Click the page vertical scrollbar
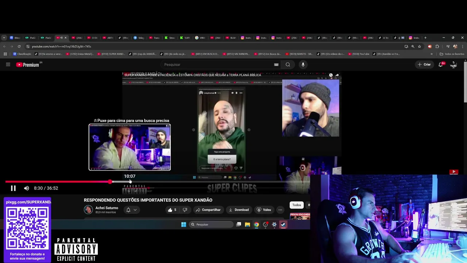The height and width of the screenshot is (263, 467). click(465, 82)
